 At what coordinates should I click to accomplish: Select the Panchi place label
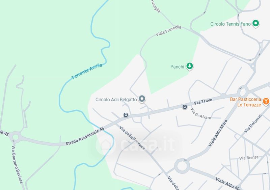(177, 67)
